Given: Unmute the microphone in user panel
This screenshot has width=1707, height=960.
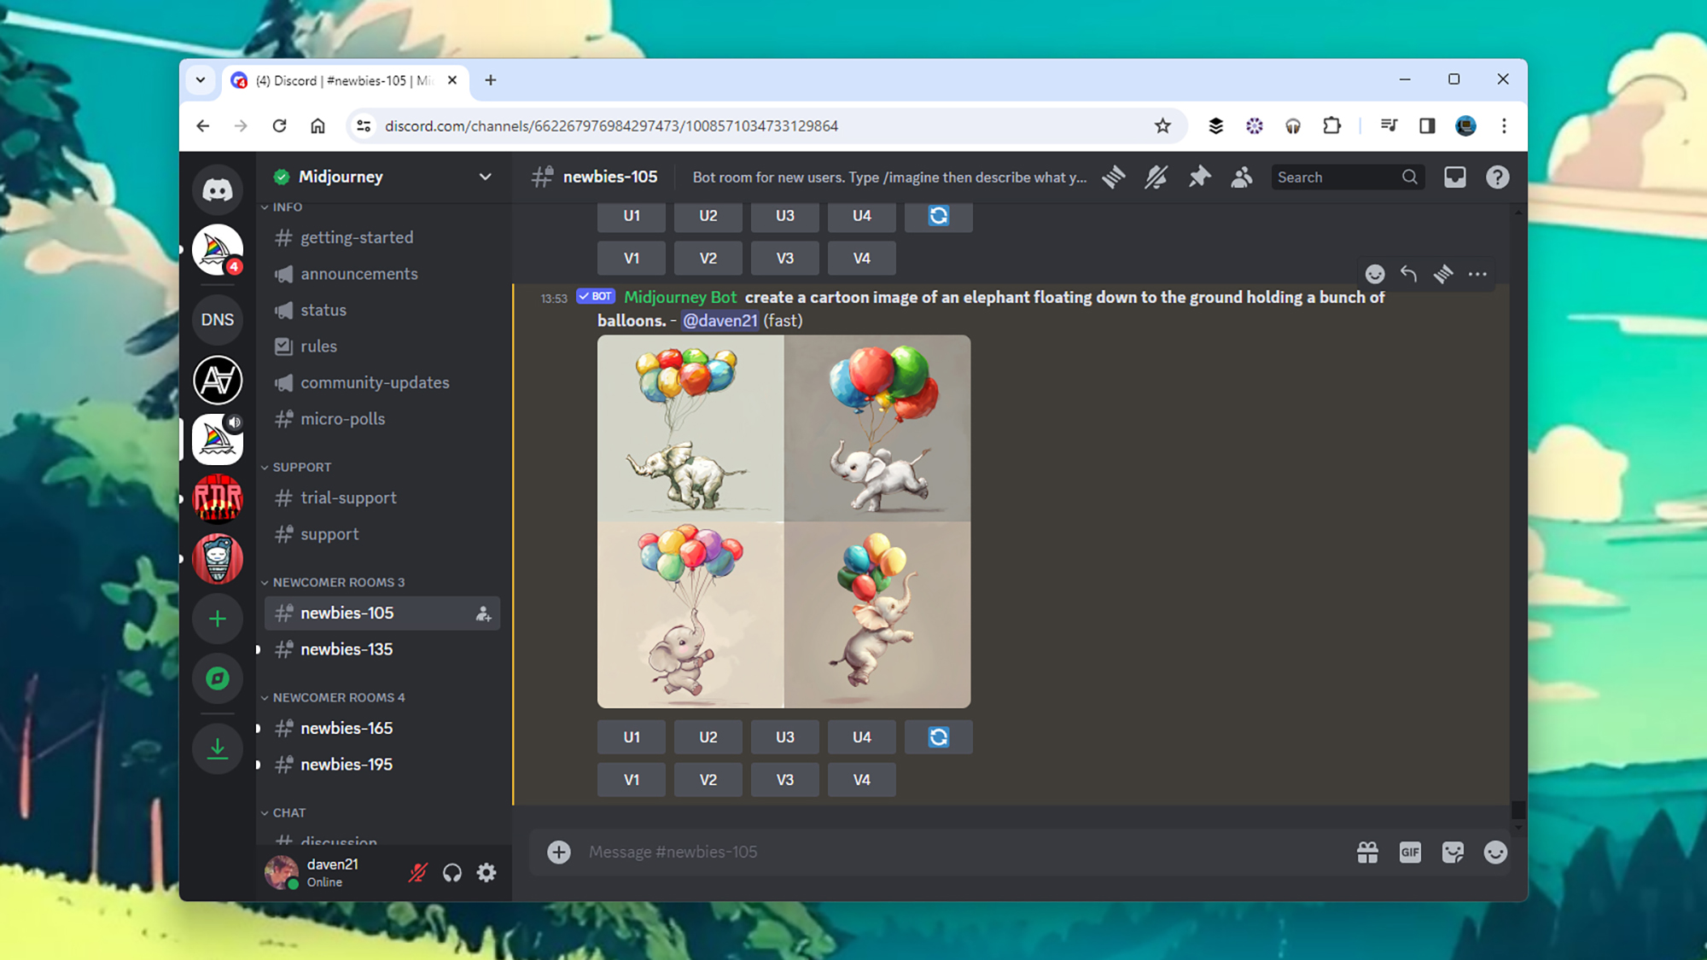Looking at the screenshot, I should tap(417, 872).
